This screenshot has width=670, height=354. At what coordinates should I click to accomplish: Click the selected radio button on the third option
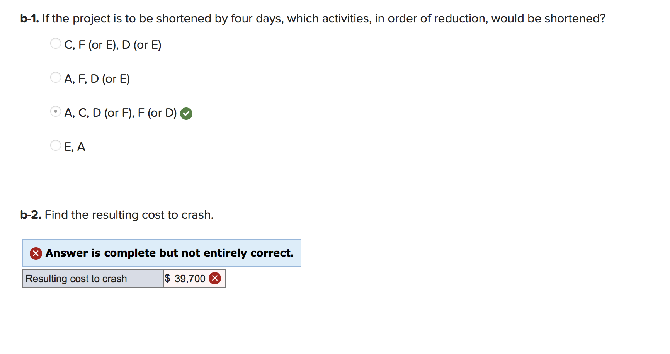[56, 112]
